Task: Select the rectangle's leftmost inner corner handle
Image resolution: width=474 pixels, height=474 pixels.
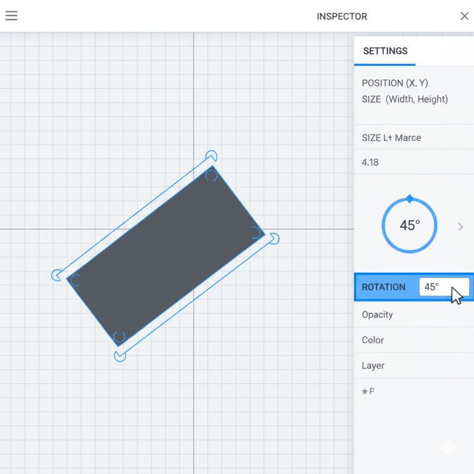Action: click(75, 281)
